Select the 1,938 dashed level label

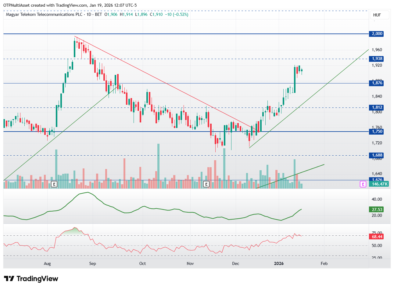[377, 59]
